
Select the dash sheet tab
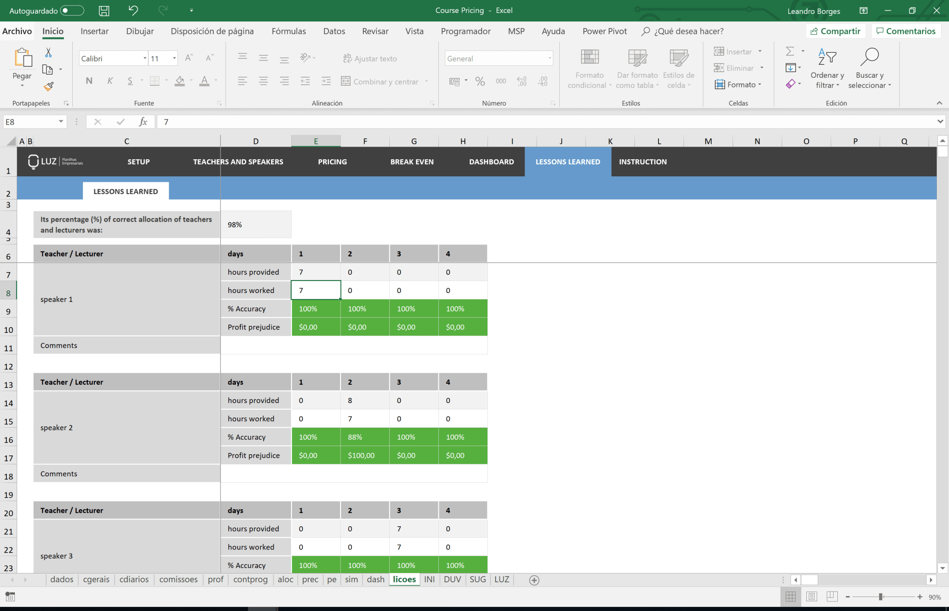point(375,579)
